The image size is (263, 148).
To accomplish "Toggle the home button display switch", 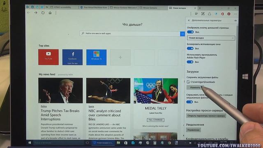I will pyautogui.click(x=190, y=32).
